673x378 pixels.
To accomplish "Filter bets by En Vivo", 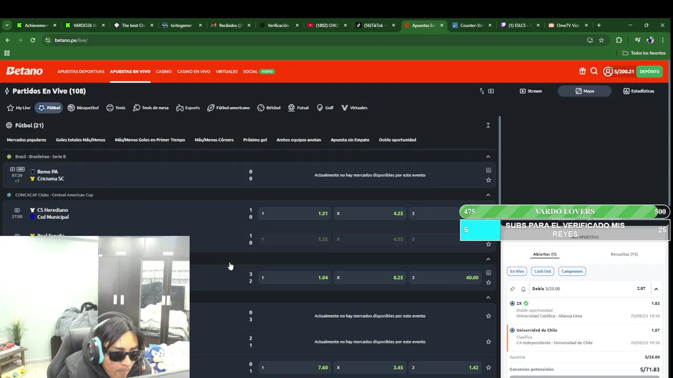I will coord(517,271).
